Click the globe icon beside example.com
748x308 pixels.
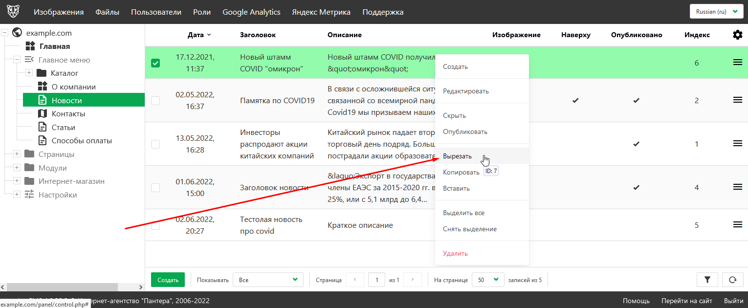(17, 33)
